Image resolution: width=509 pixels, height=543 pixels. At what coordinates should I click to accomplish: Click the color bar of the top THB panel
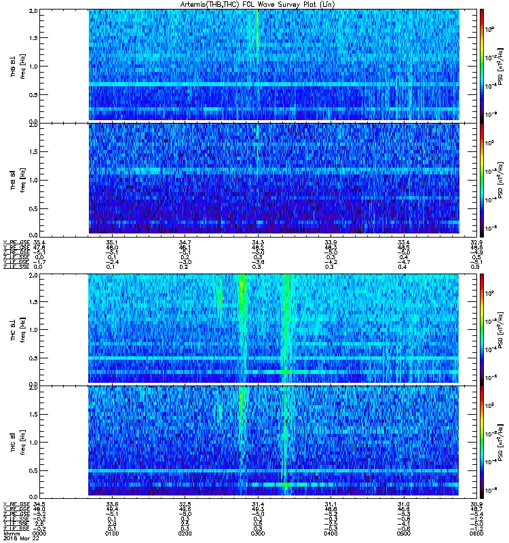(x=482, y=66)
